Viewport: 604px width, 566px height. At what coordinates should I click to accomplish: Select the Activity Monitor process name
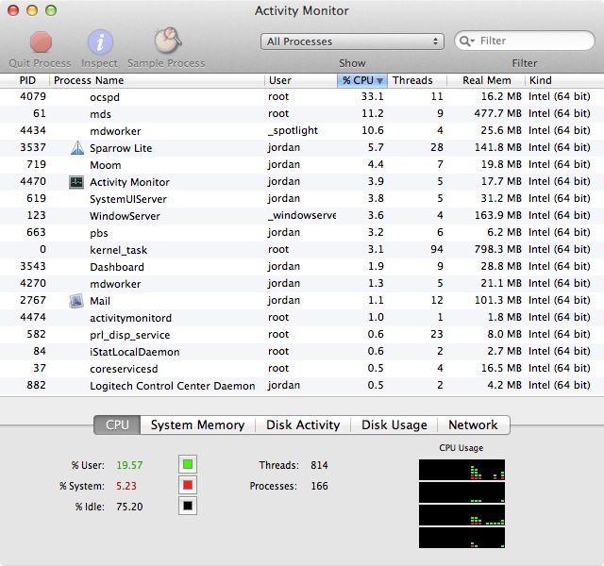coord(129,182)
